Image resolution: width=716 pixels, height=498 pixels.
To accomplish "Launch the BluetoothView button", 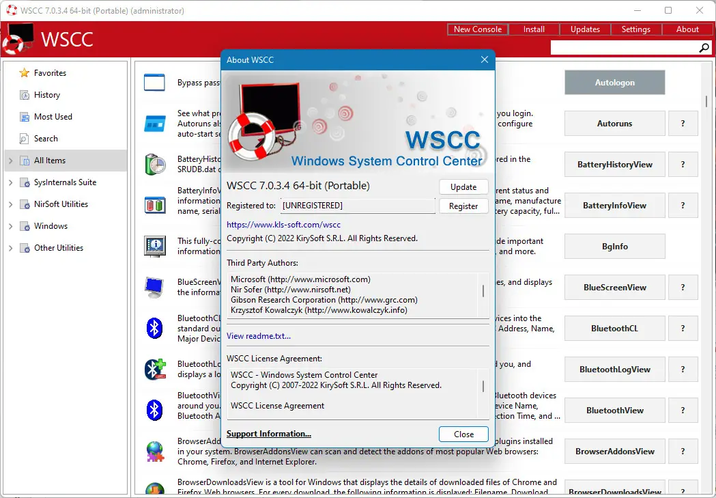I will [614, 411].
